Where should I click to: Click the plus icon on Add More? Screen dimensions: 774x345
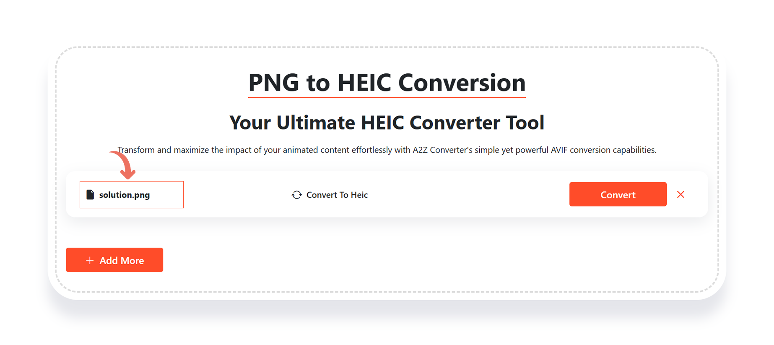tap(90, 260)
